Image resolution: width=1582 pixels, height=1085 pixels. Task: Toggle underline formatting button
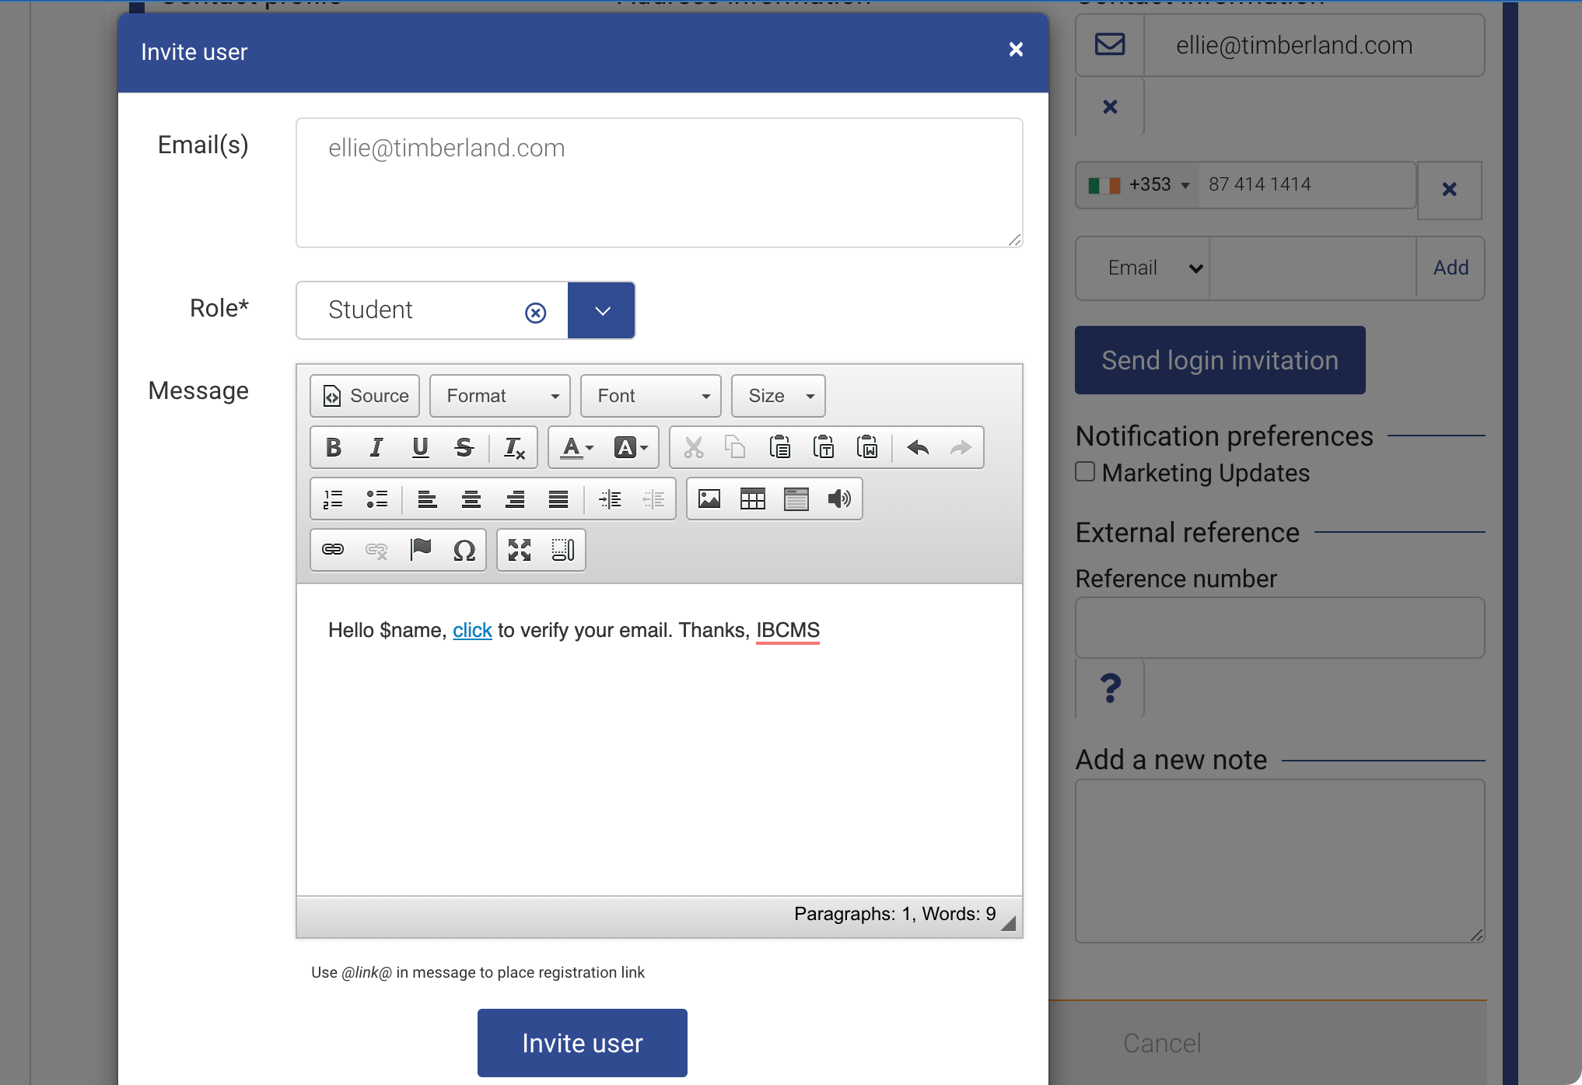pos(420,447)
